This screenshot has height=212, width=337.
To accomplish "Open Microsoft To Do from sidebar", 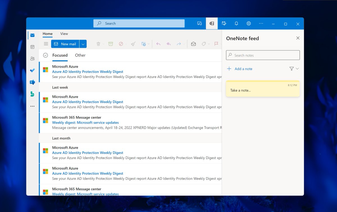I will [x=32, y=70].
